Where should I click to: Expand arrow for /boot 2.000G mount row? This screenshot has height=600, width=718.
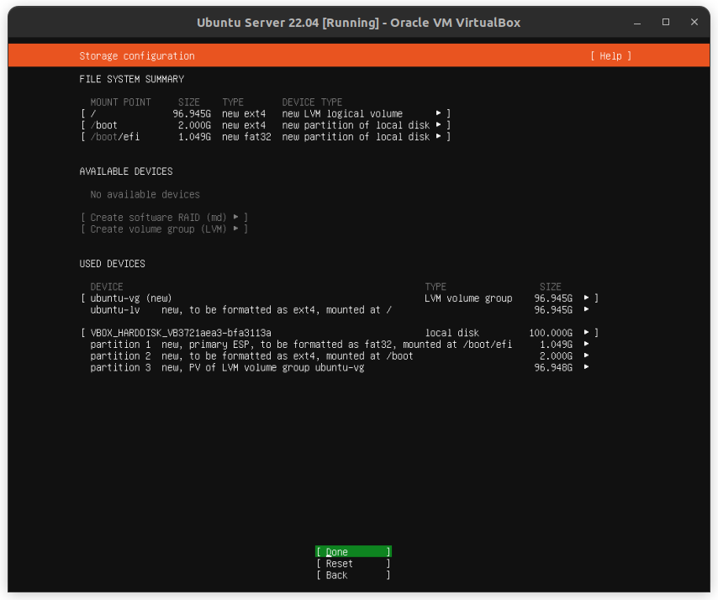(438, 124)
